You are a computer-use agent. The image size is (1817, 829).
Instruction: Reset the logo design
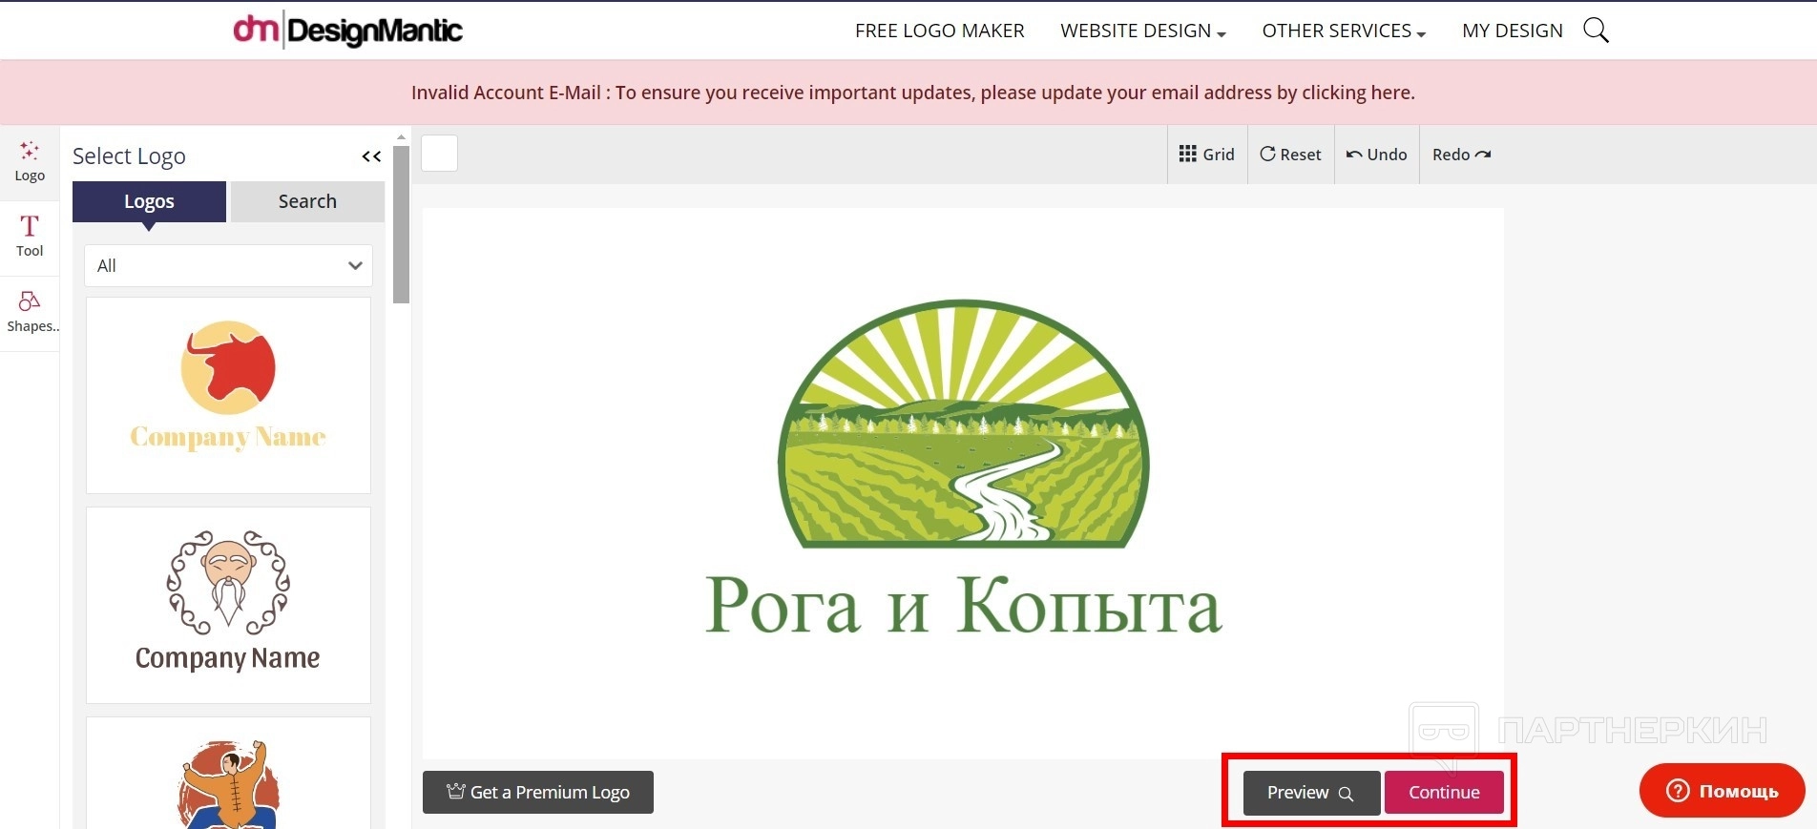coord(1290,155)
